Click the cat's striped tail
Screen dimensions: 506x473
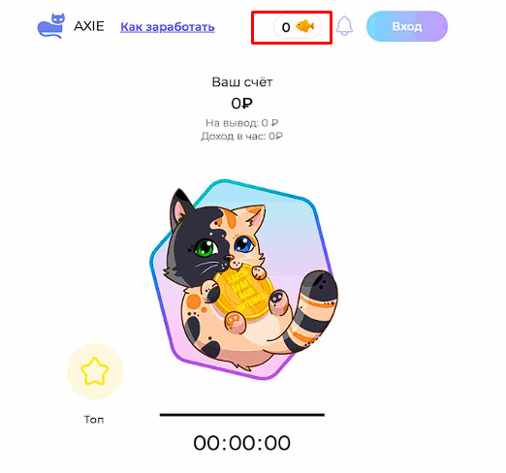click(x=312, y=310)
